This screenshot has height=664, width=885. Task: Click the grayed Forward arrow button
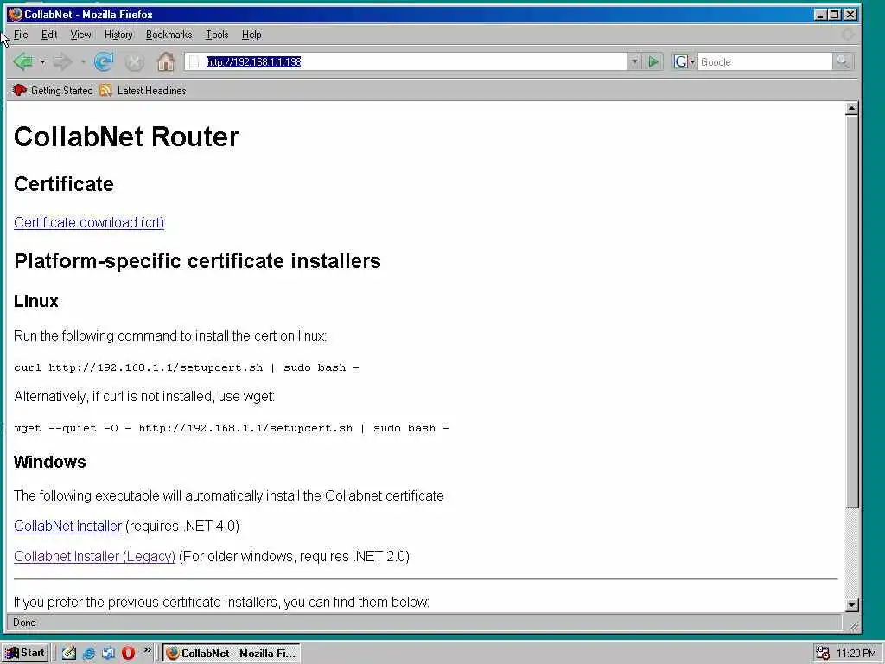pos(62,61)
